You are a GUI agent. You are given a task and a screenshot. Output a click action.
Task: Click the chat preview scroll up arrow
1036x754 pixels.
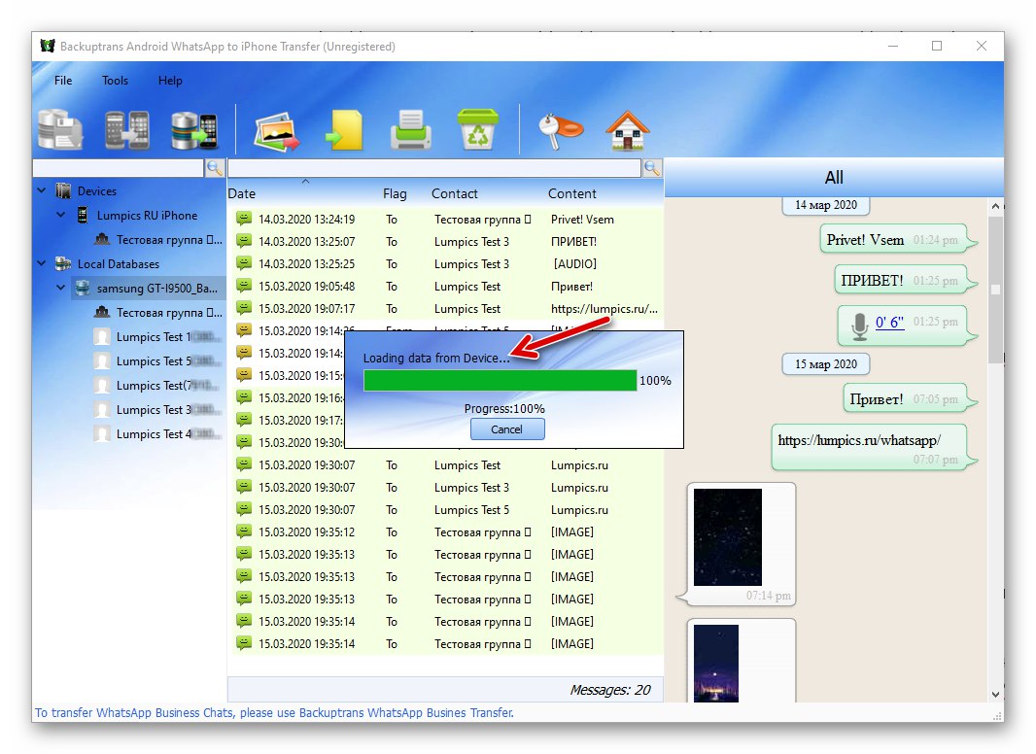click(996, 206)
